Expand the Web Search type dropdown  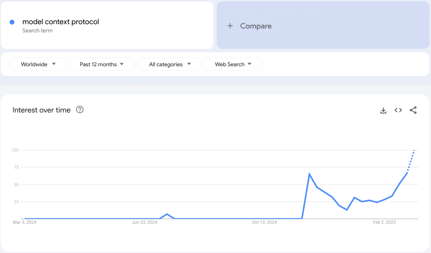pos(233,64)
